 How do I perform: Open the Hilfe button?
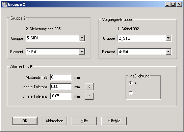tap(84, 121)
